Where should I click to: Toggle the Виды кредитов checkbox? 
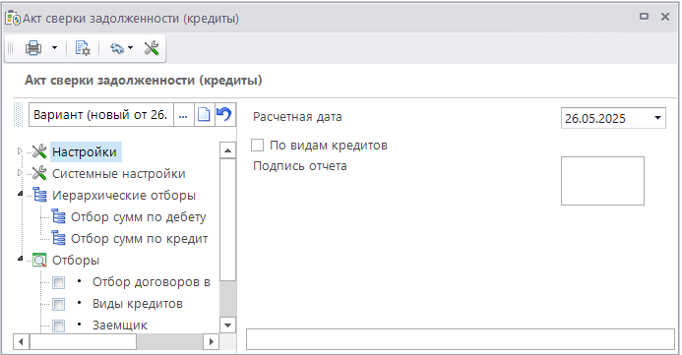coord(58,304)
